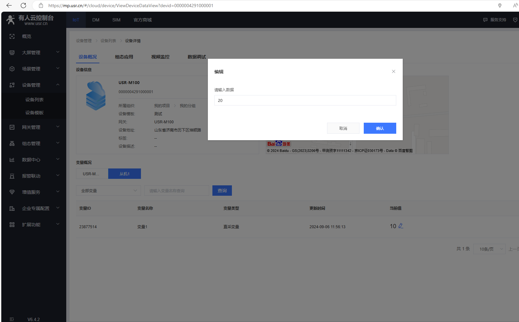519x322 pixels.
Task: Click the 企业专属配置 sidebar icon
Action: pyautogui.click(x=12, y=208)
